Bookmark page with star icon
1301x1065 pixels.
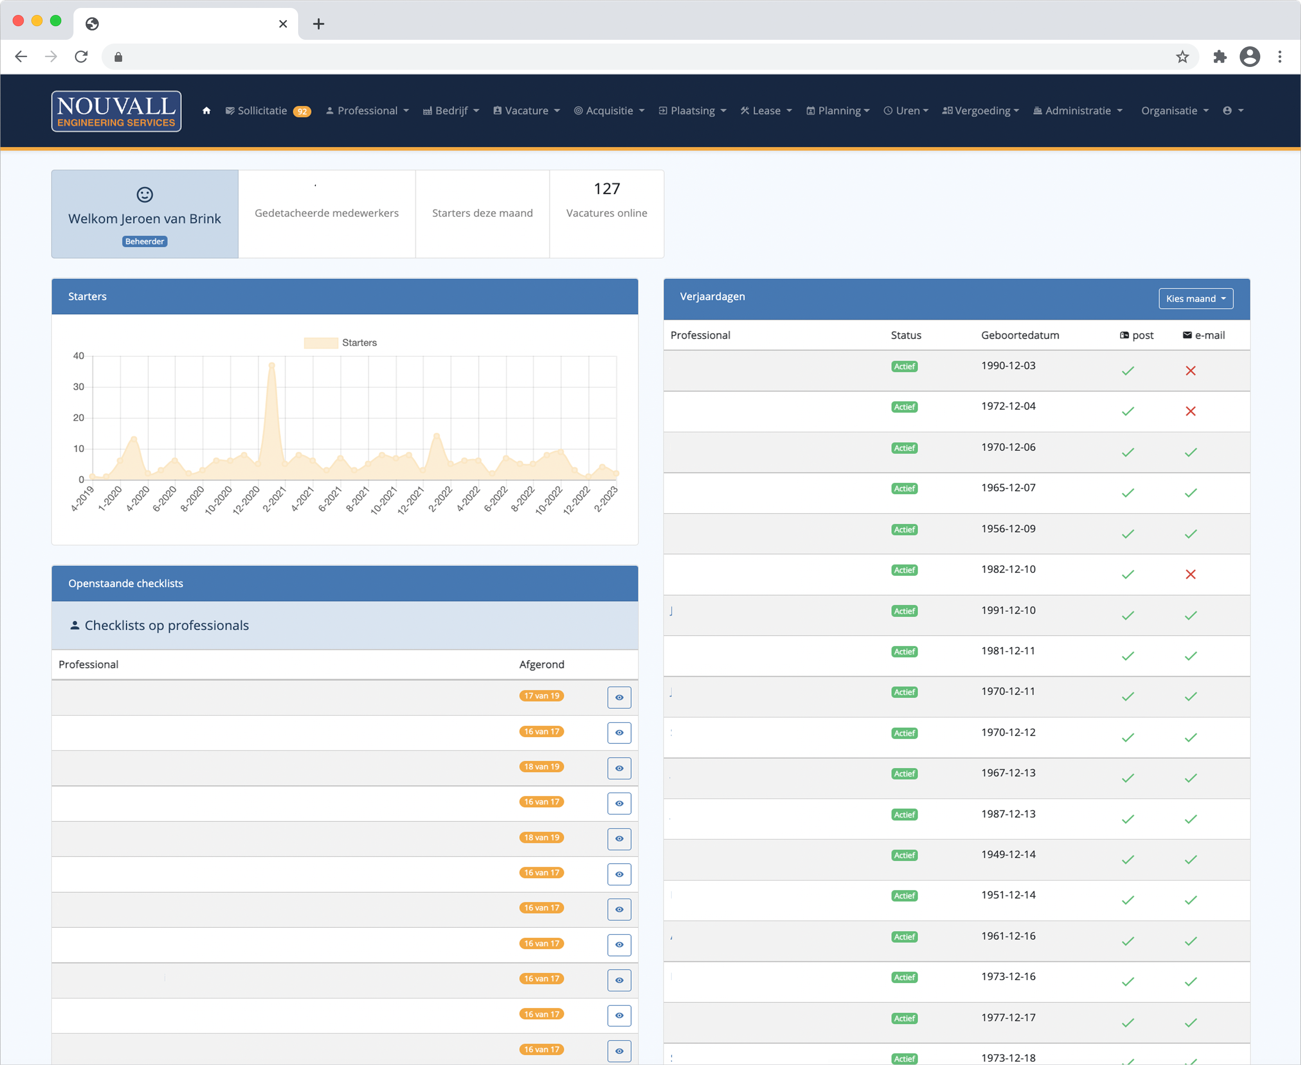click(1182, 57)
